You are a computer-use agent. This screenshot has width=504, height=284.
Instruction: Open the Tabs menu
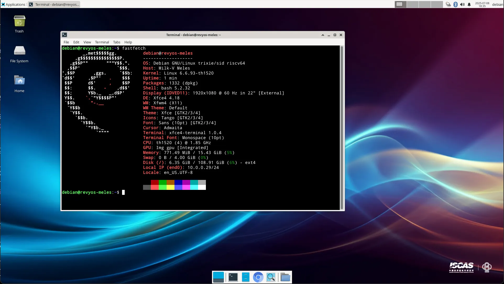click(x=117, y=42)
